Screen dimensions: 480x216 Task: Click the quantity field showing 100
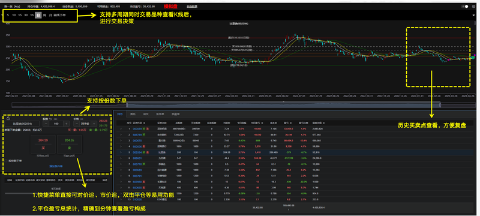point(56,124)
